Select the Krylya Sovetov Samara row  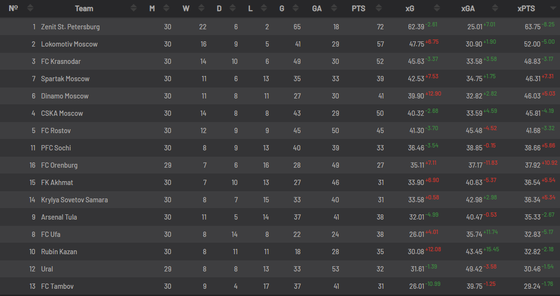[x=280, y=199]
